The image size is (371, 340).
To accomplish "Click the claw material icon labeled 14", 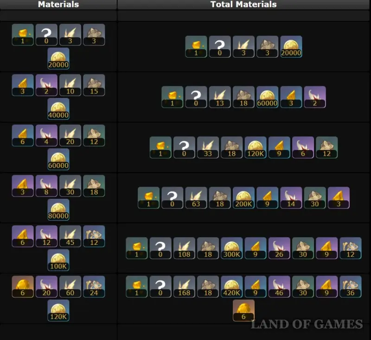I will tap(291, 198).
